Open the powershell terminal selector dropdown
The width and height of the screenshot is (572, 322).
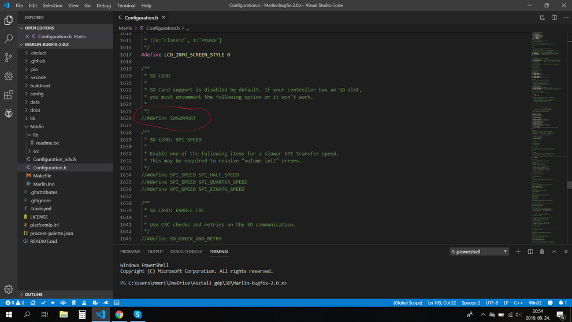479,251
